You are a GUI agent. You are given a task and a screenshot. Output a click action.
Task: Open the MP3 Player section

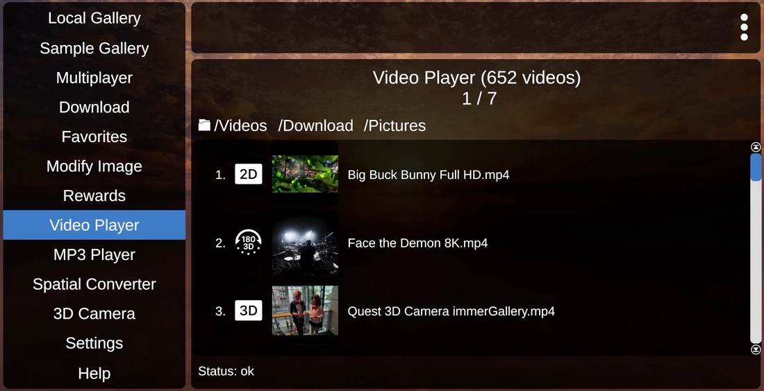point(94,254)
